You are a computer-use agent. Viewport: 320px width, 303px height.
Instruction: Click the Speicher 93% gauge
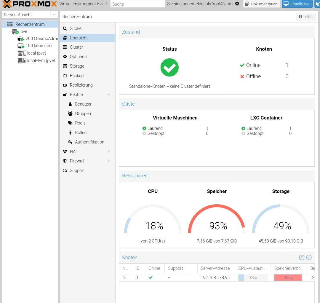click(217, 219)
